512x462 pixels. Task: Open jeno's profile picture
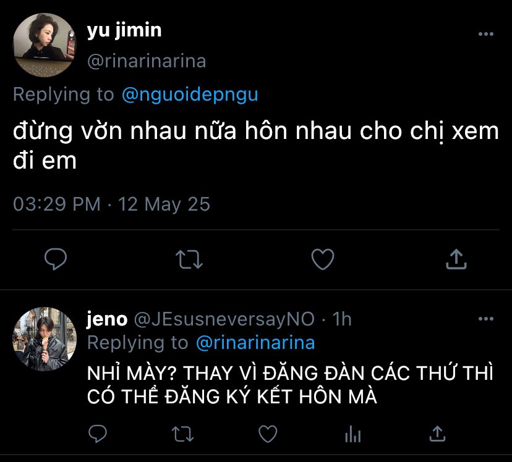pyautogui.click(x=44, y=338)
